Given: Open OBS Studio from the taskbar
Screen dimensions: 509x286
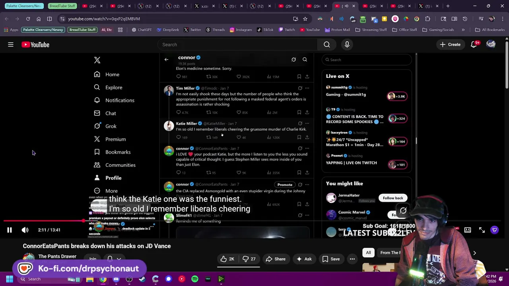Looking at the screenshot, I should tap(129, 279).
